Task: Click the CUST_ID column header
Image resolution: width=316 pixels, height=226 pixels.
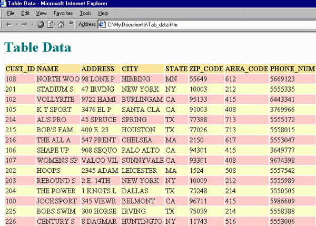Action: [20, 69]
